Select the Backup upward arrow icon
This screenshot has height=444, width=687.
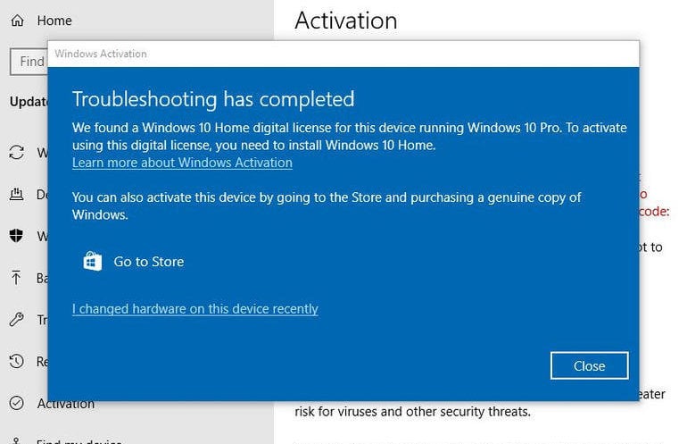coord(16,277)
